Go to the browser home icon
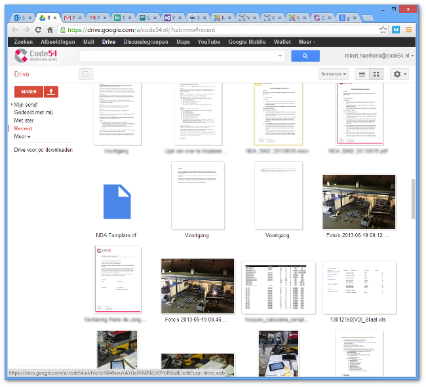This screenshot has width=426, height=387. (x=50, y=30)
